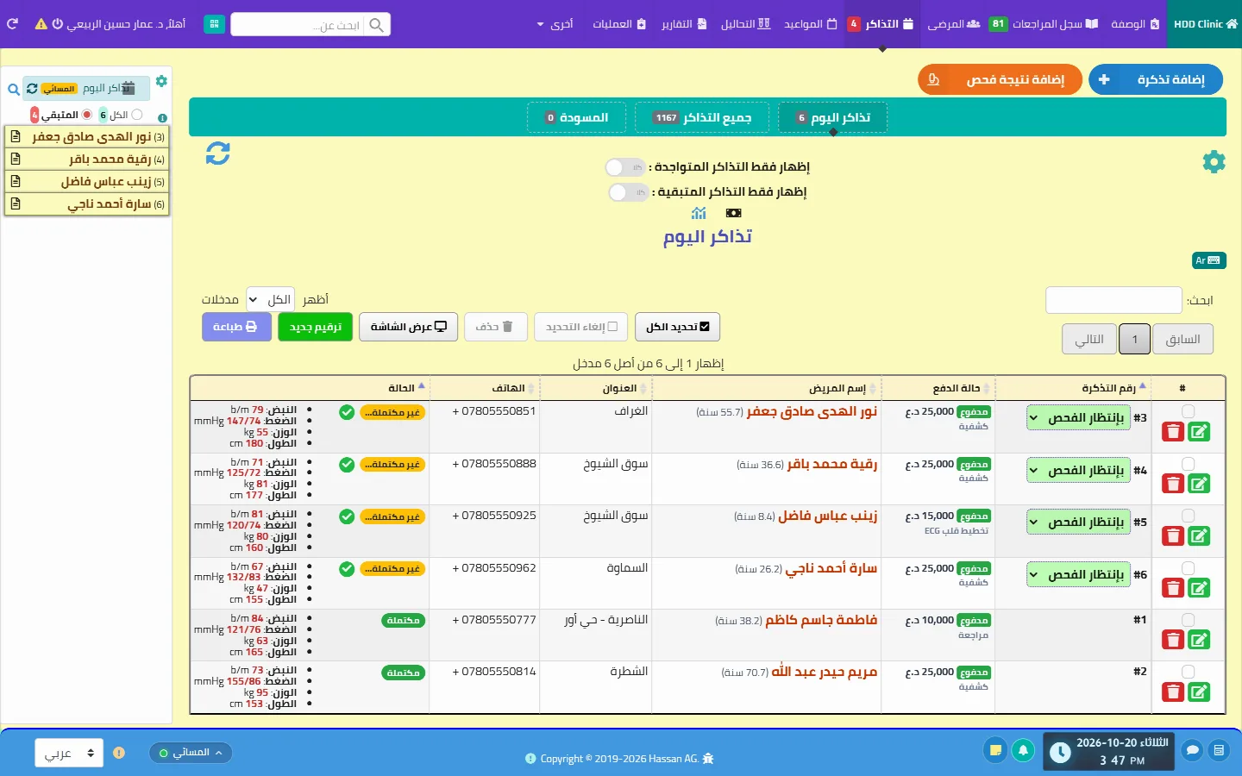Delete ticket #3 with its red trash icon

pos(1173,432)
